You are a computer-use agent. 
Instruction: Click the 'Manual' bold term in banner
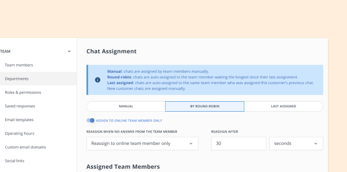click(115, 71)
